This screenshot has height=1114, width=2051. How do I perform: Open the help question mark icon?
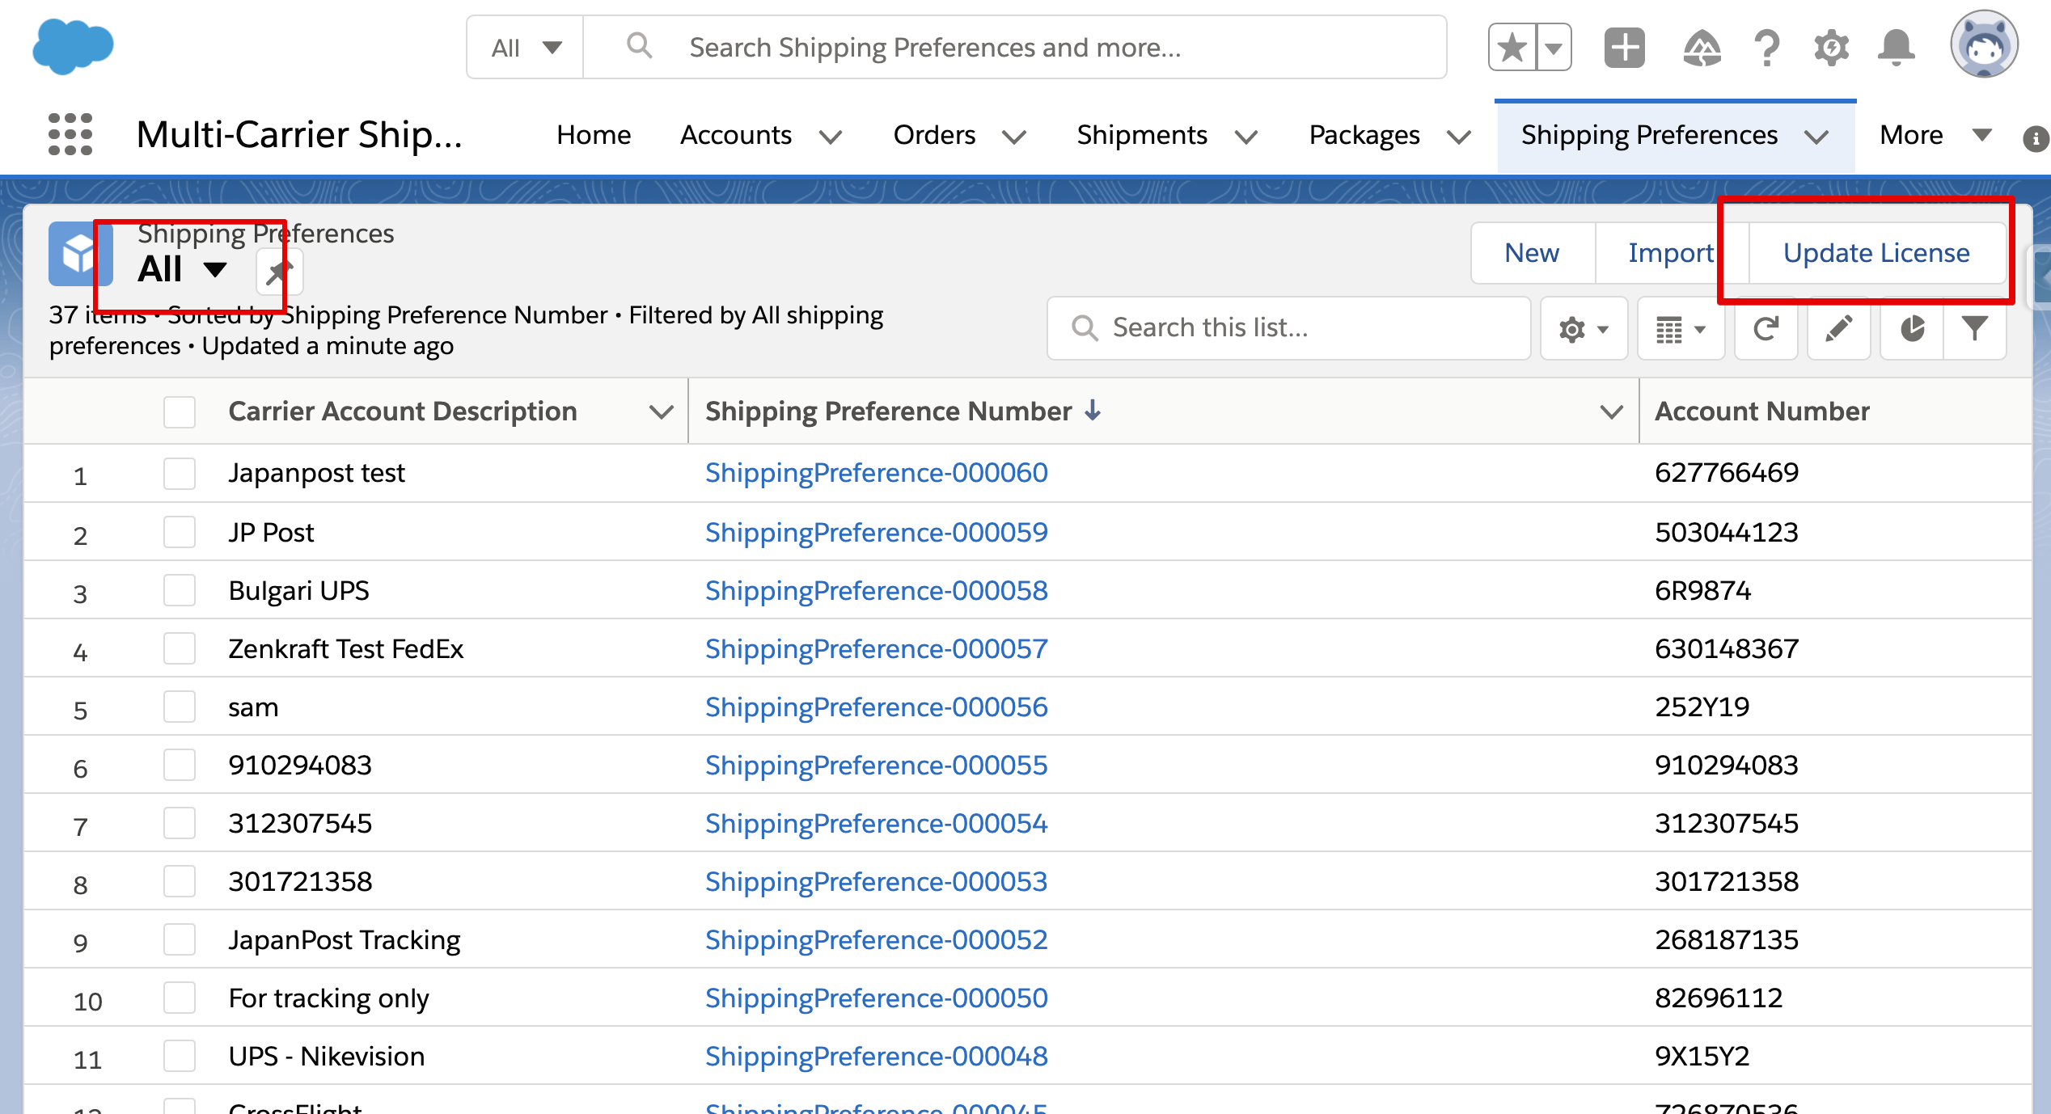click(1767, 48)
